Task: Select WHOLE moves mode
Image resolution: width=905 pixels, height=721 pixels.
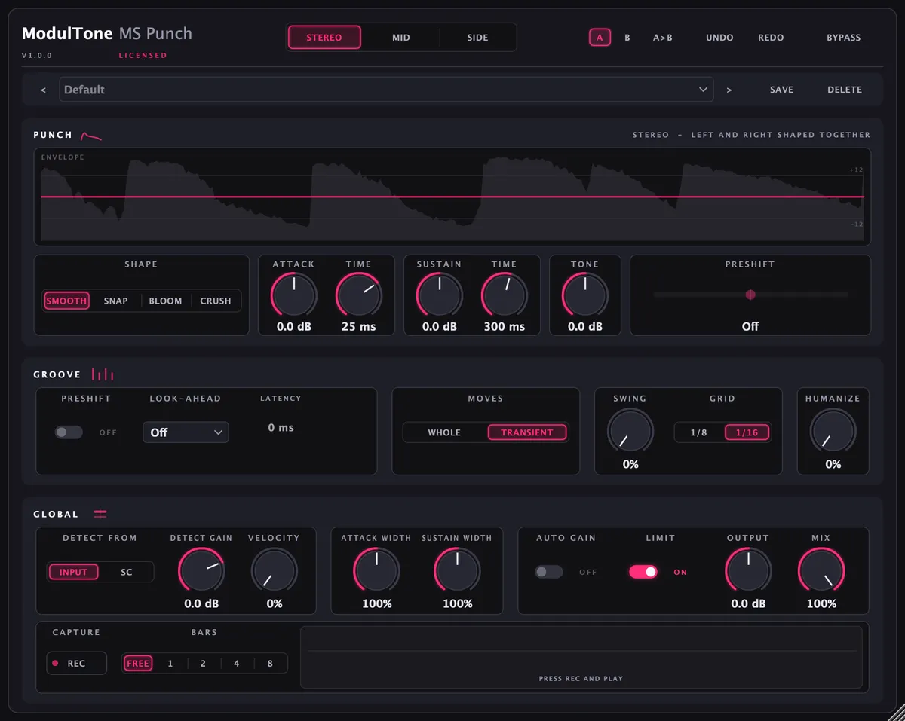Action: point(444,432)
